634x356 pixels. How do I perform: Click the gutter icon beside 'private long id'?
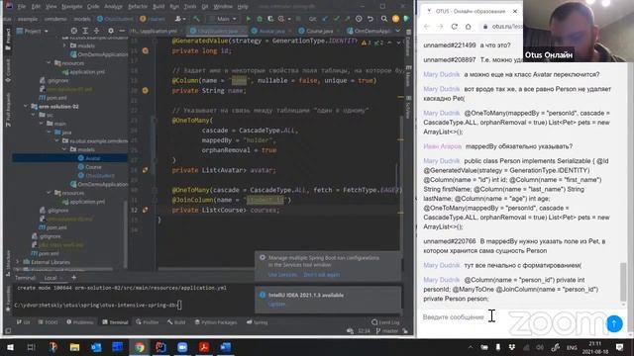tap(146, 50)
